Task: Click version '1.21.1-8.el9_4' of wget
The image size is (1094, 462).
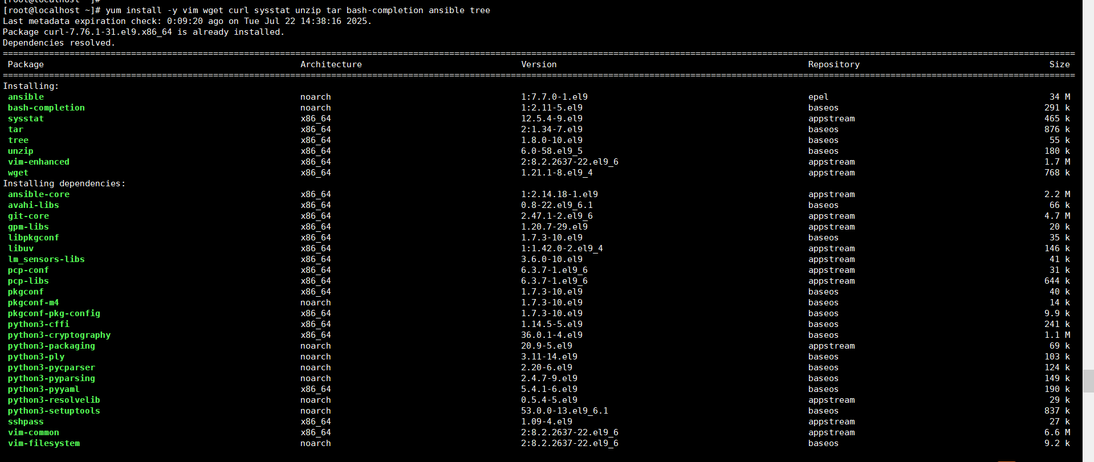Action: pyautogui.click(x=557, y=173)
